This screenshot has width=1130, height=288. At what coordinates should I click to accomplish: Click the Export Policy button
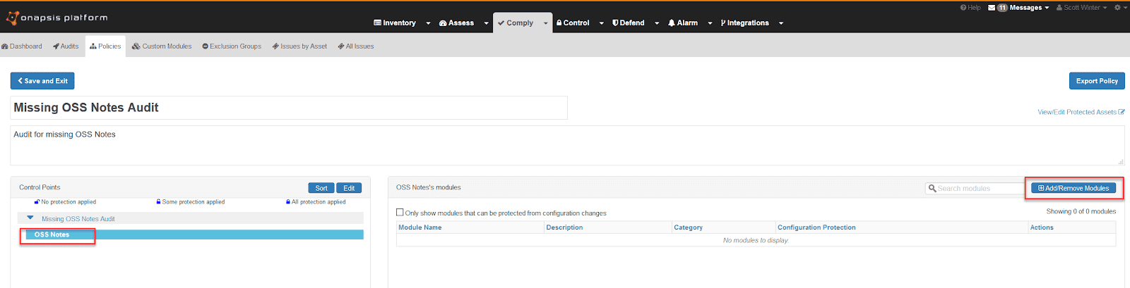tap(1096, 81)
